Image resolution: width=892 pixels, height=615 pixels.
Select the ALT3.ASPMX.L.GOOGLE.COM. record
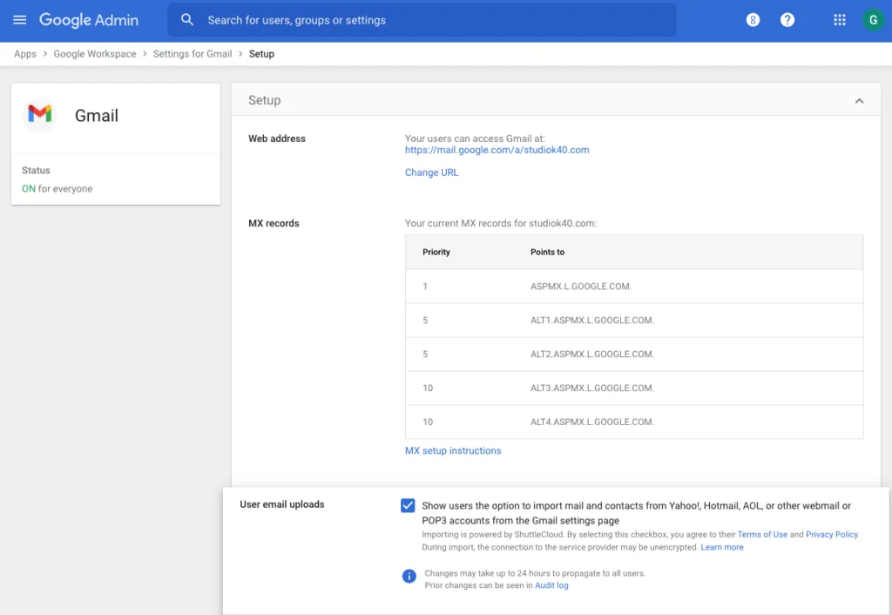point(634,388)
